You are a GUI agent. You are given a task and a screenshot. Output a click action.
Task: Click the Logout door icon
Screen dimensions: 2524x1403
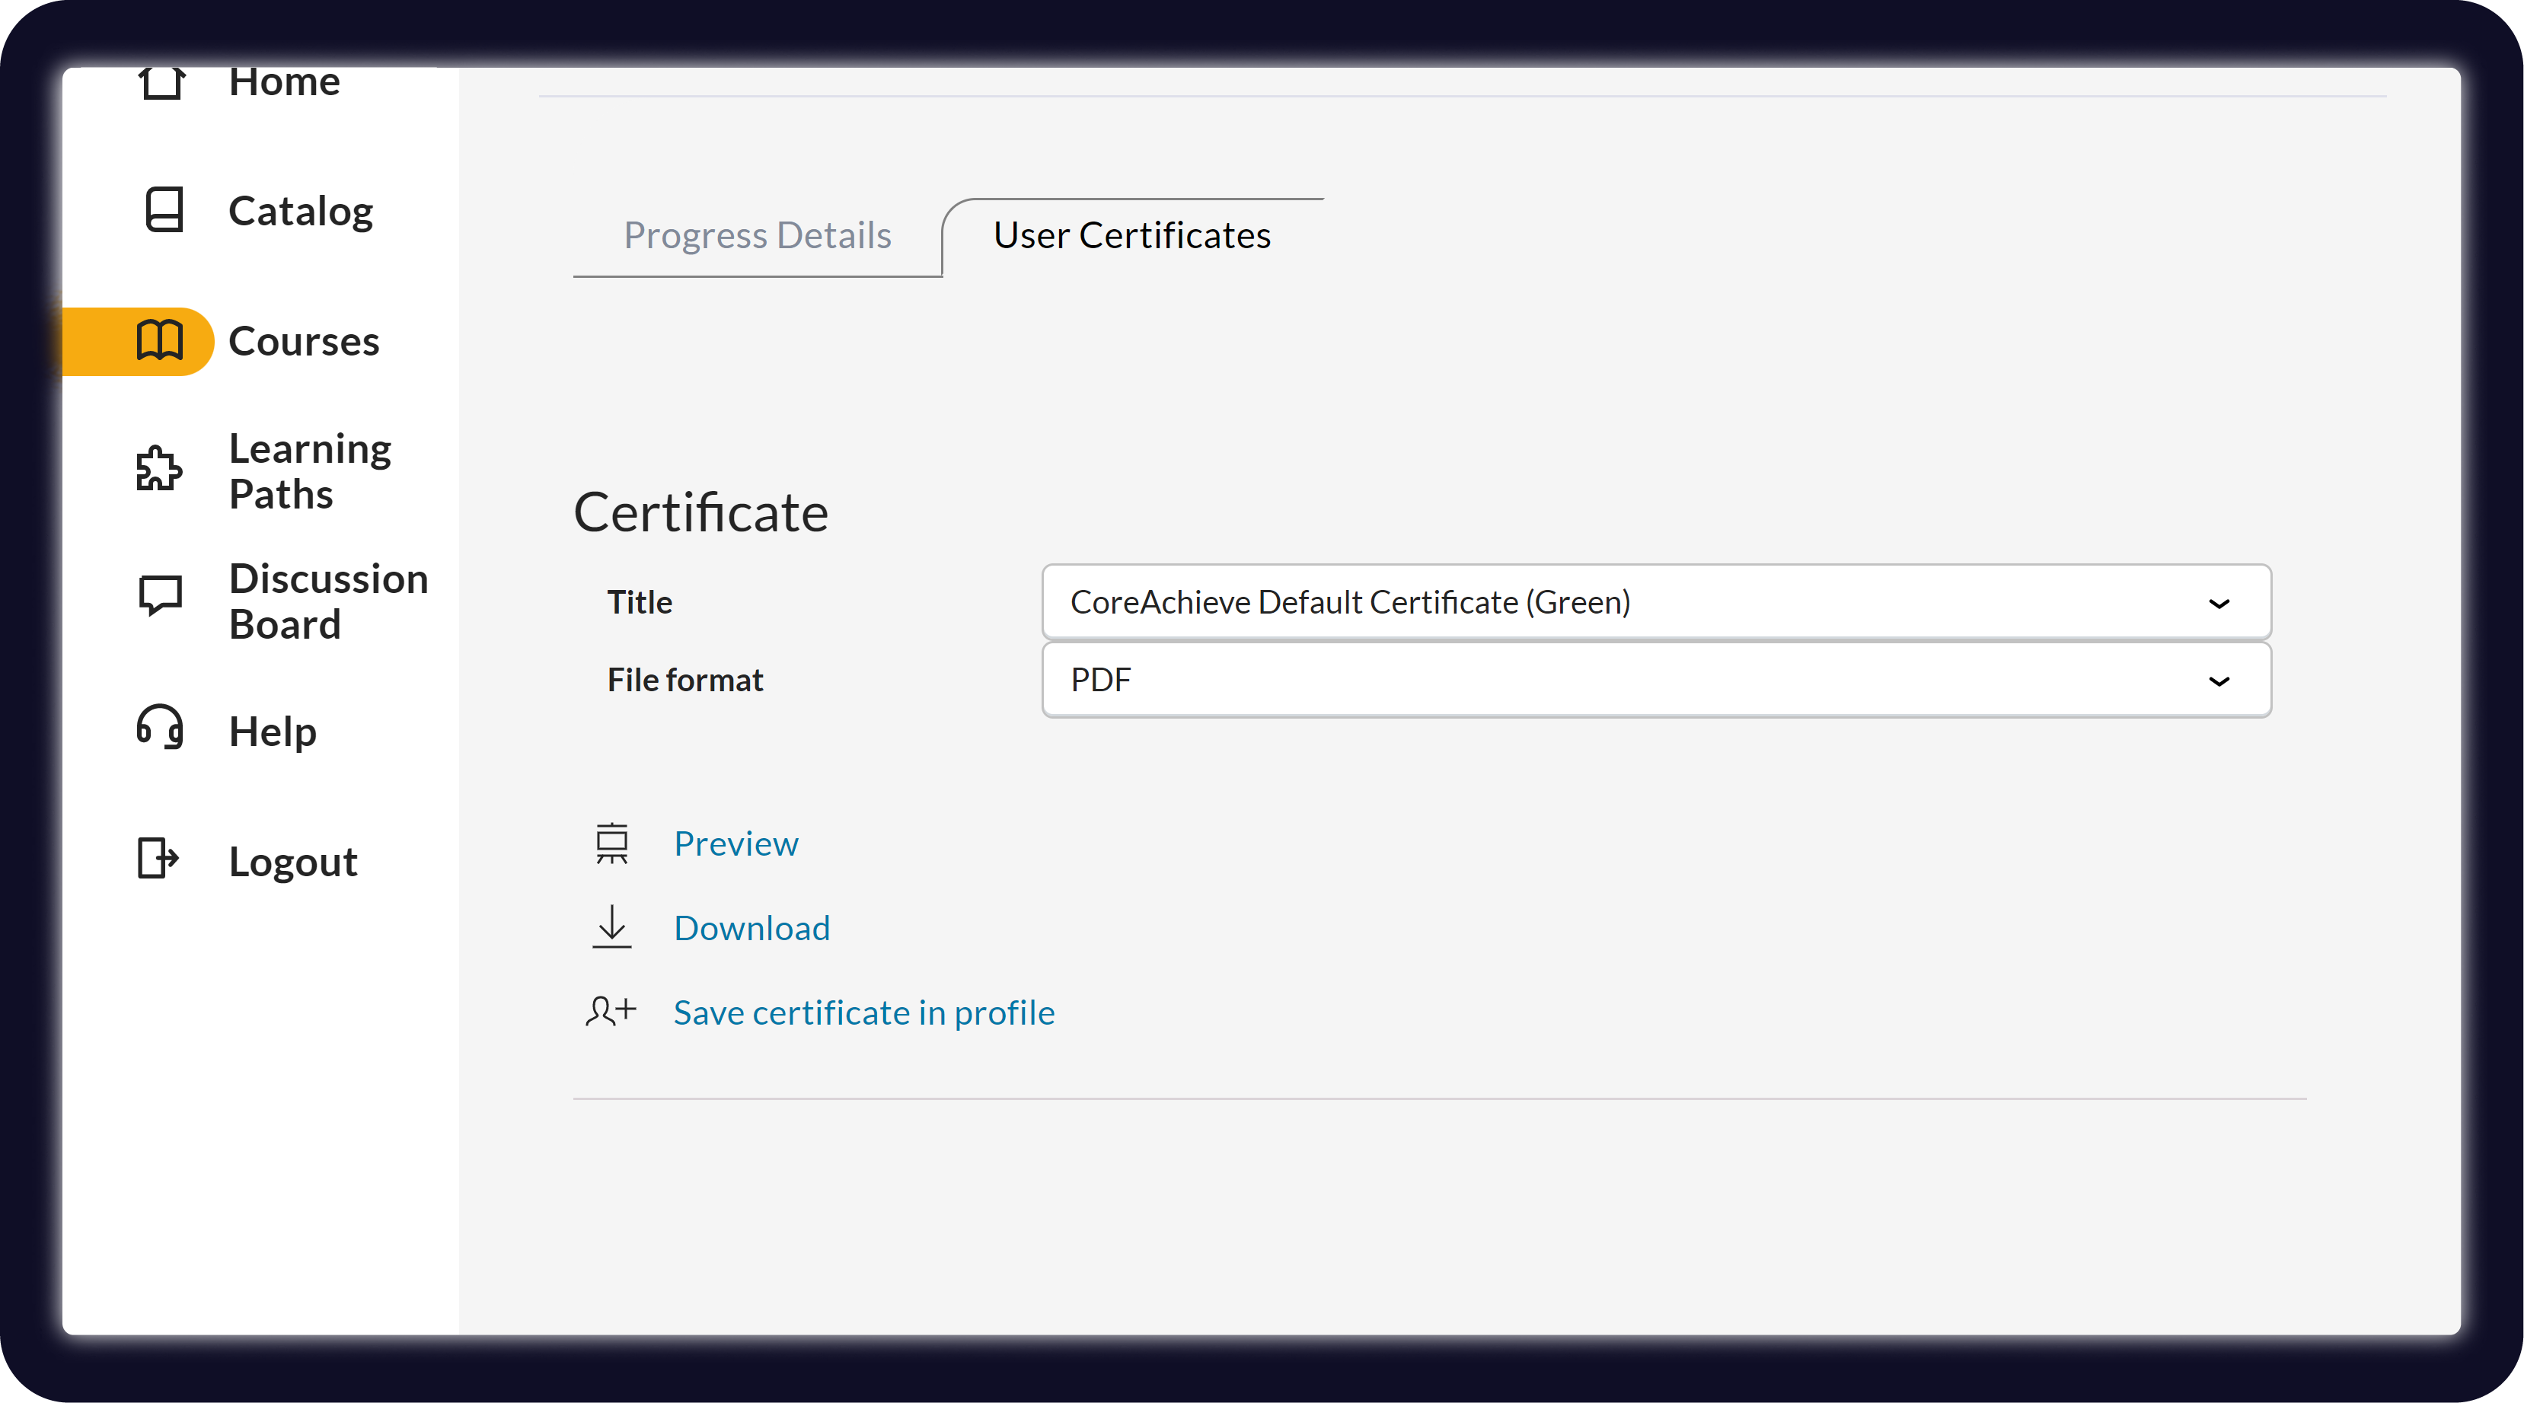(158, 859)
